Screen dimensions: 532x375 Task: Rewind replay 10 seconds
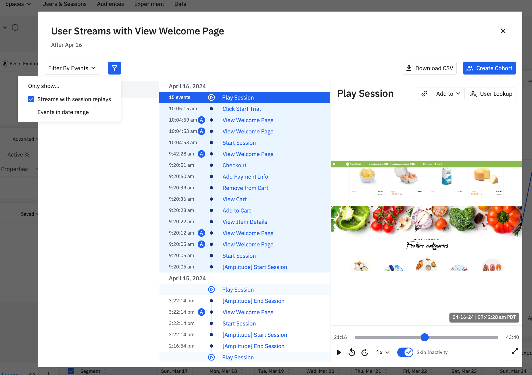click(352, 352)
